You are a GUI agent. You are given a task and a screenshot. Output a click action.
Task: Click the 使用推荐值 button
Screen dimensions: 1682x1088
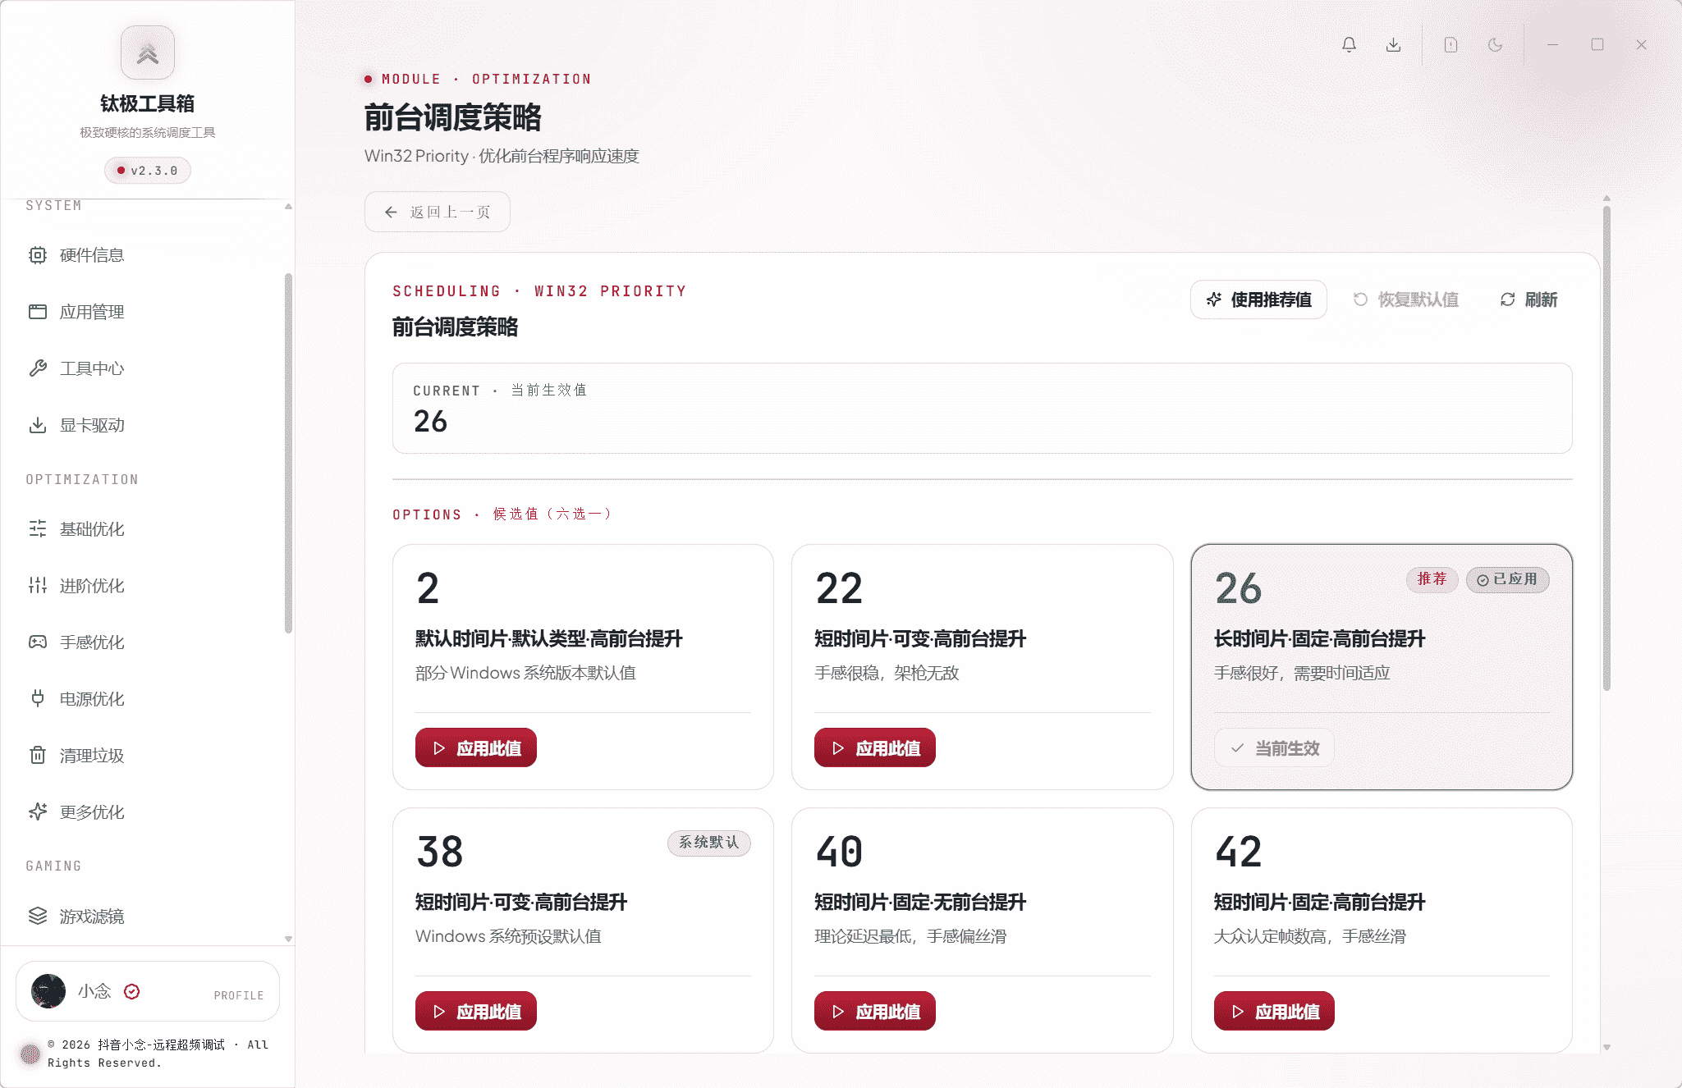pos(1258,300)
